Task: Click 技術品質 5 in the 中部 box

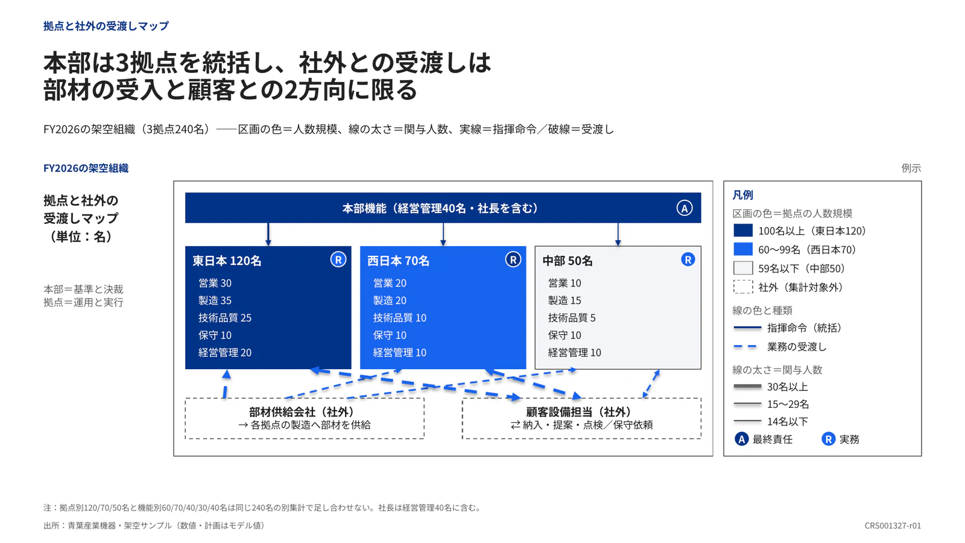Action: coord(572,318)
